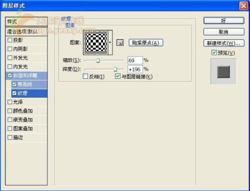Adjust the 缩放(S) slider handle
The height and width of the screenshot is (191, 250).
98,60
